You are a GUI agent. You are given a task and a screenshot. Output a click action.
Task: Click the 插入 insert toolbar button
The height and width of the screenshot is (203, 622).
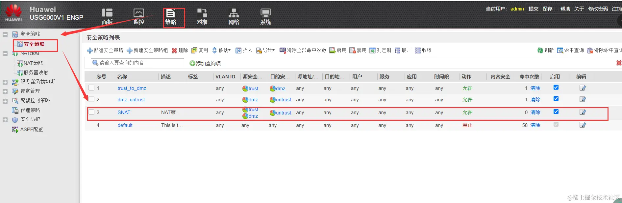(x=244, y=50)
